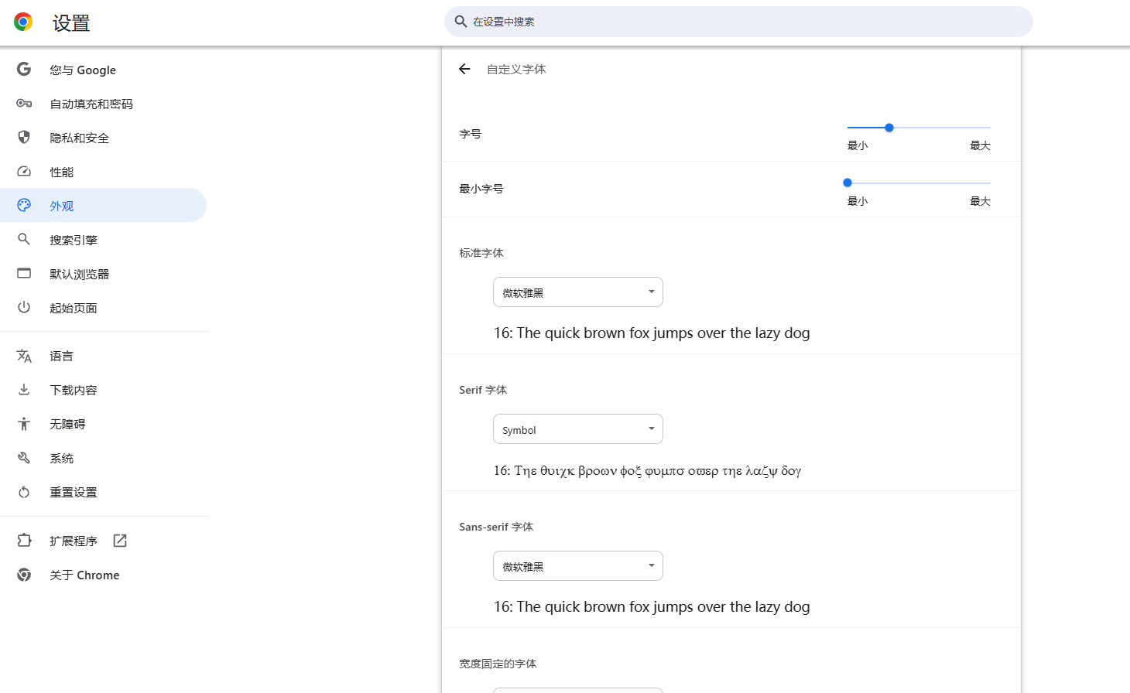Open 下载内容 settings
This screenshot has width=1130, height=693.
point(104,390)
